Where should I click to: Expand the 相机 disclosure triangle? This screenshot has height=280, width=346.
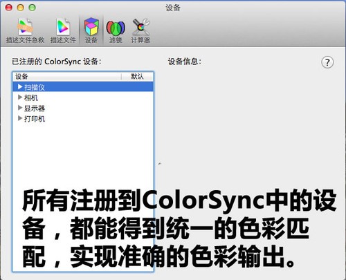pos(20,97)
